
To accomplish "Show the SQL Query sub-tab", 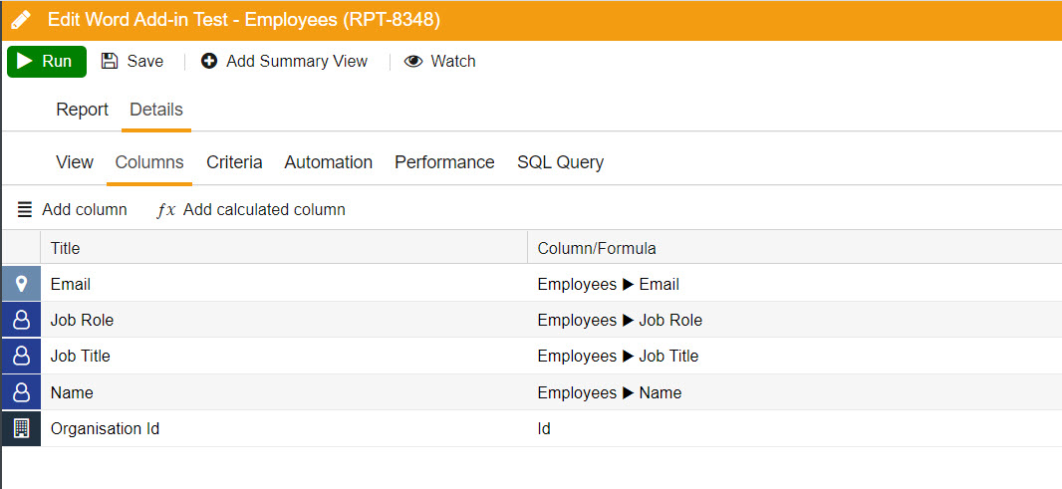I will tap(560, 162).
